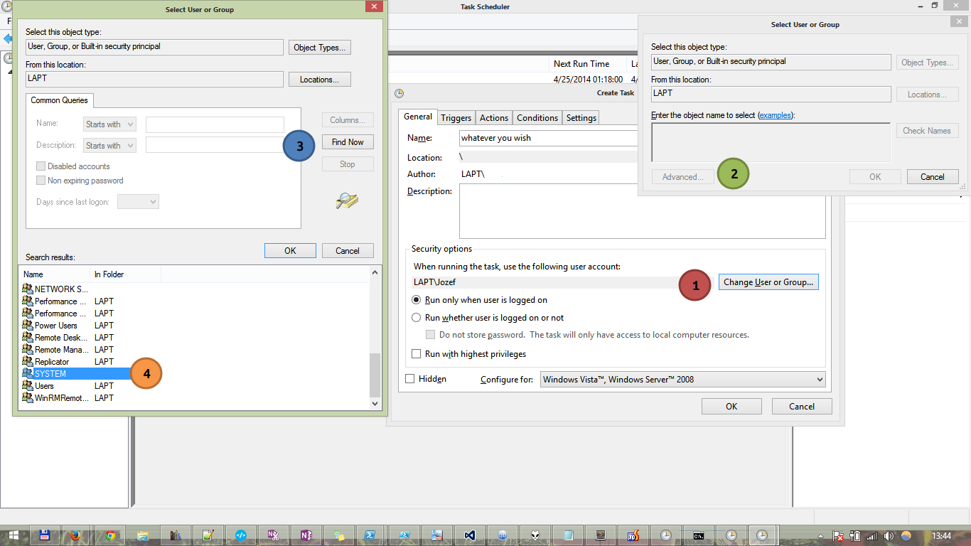Switch to the Conditions tab
The image size is (971, 546).
tap(537, 118)
